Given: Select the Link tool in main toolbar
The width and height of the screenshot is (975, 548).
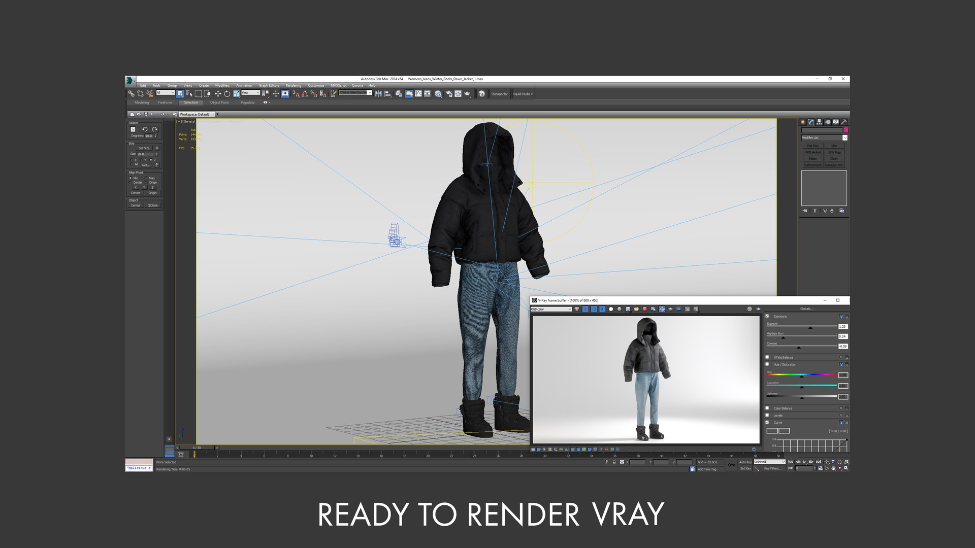Looking at the screenshot, I should [x=131, y=94].
